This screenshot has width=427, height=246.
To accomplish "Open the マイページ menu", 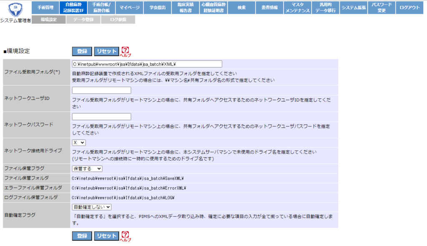I will coord(129,8).
